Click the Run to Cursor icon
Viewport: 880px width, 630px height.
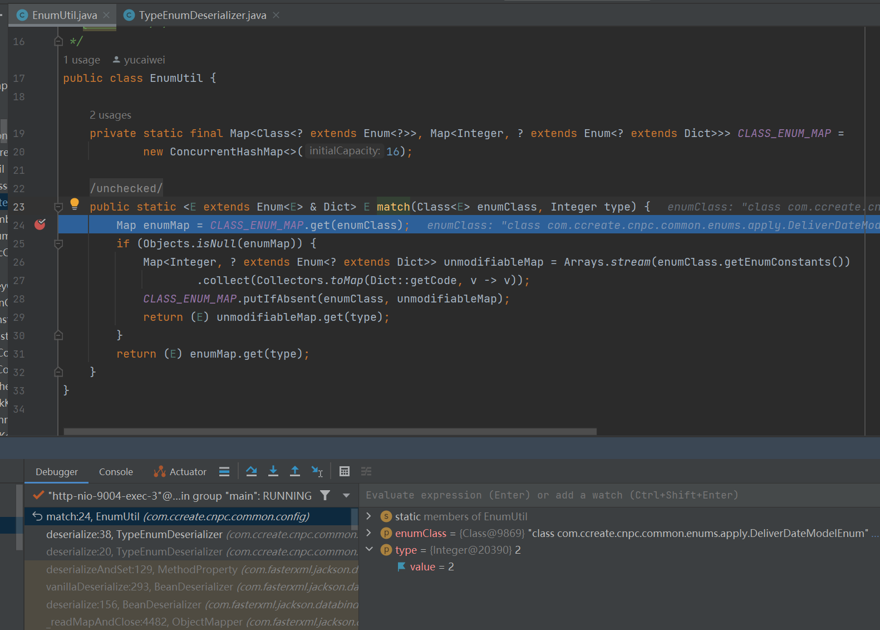click(317, 471)
